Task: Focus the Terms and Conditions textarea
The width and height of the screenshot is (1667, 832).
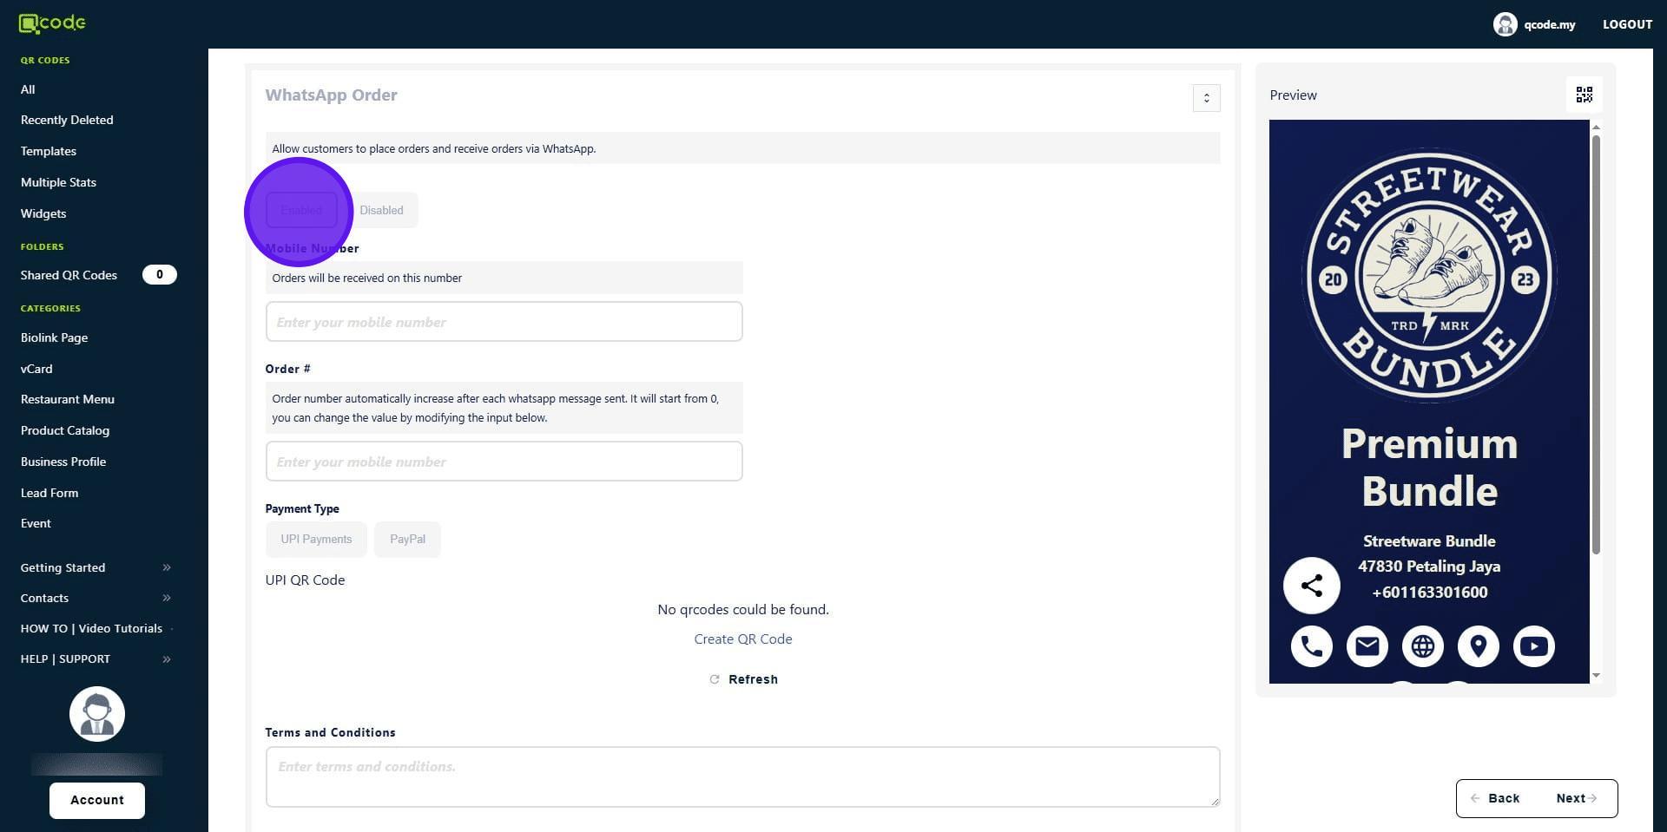Action: pyautogui.click(x=742, y=776)
